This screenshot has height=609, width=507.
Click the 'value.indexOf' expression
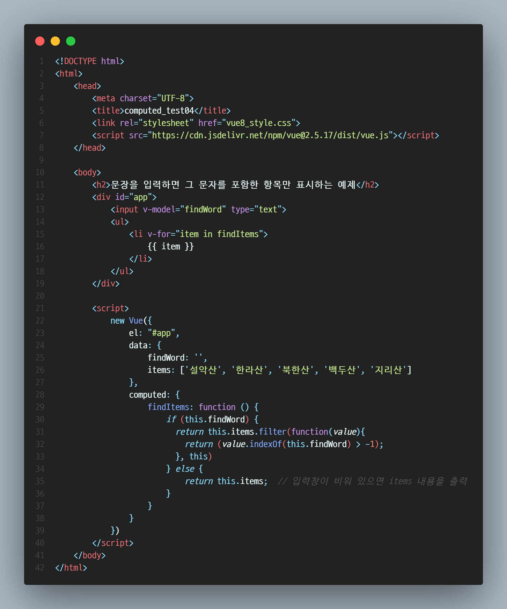252,444
